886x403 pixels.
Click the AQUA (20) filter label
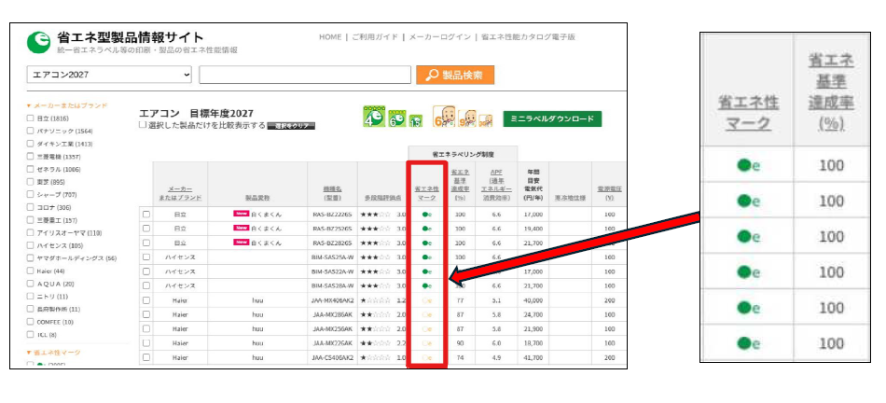click(x=55, y=284)
